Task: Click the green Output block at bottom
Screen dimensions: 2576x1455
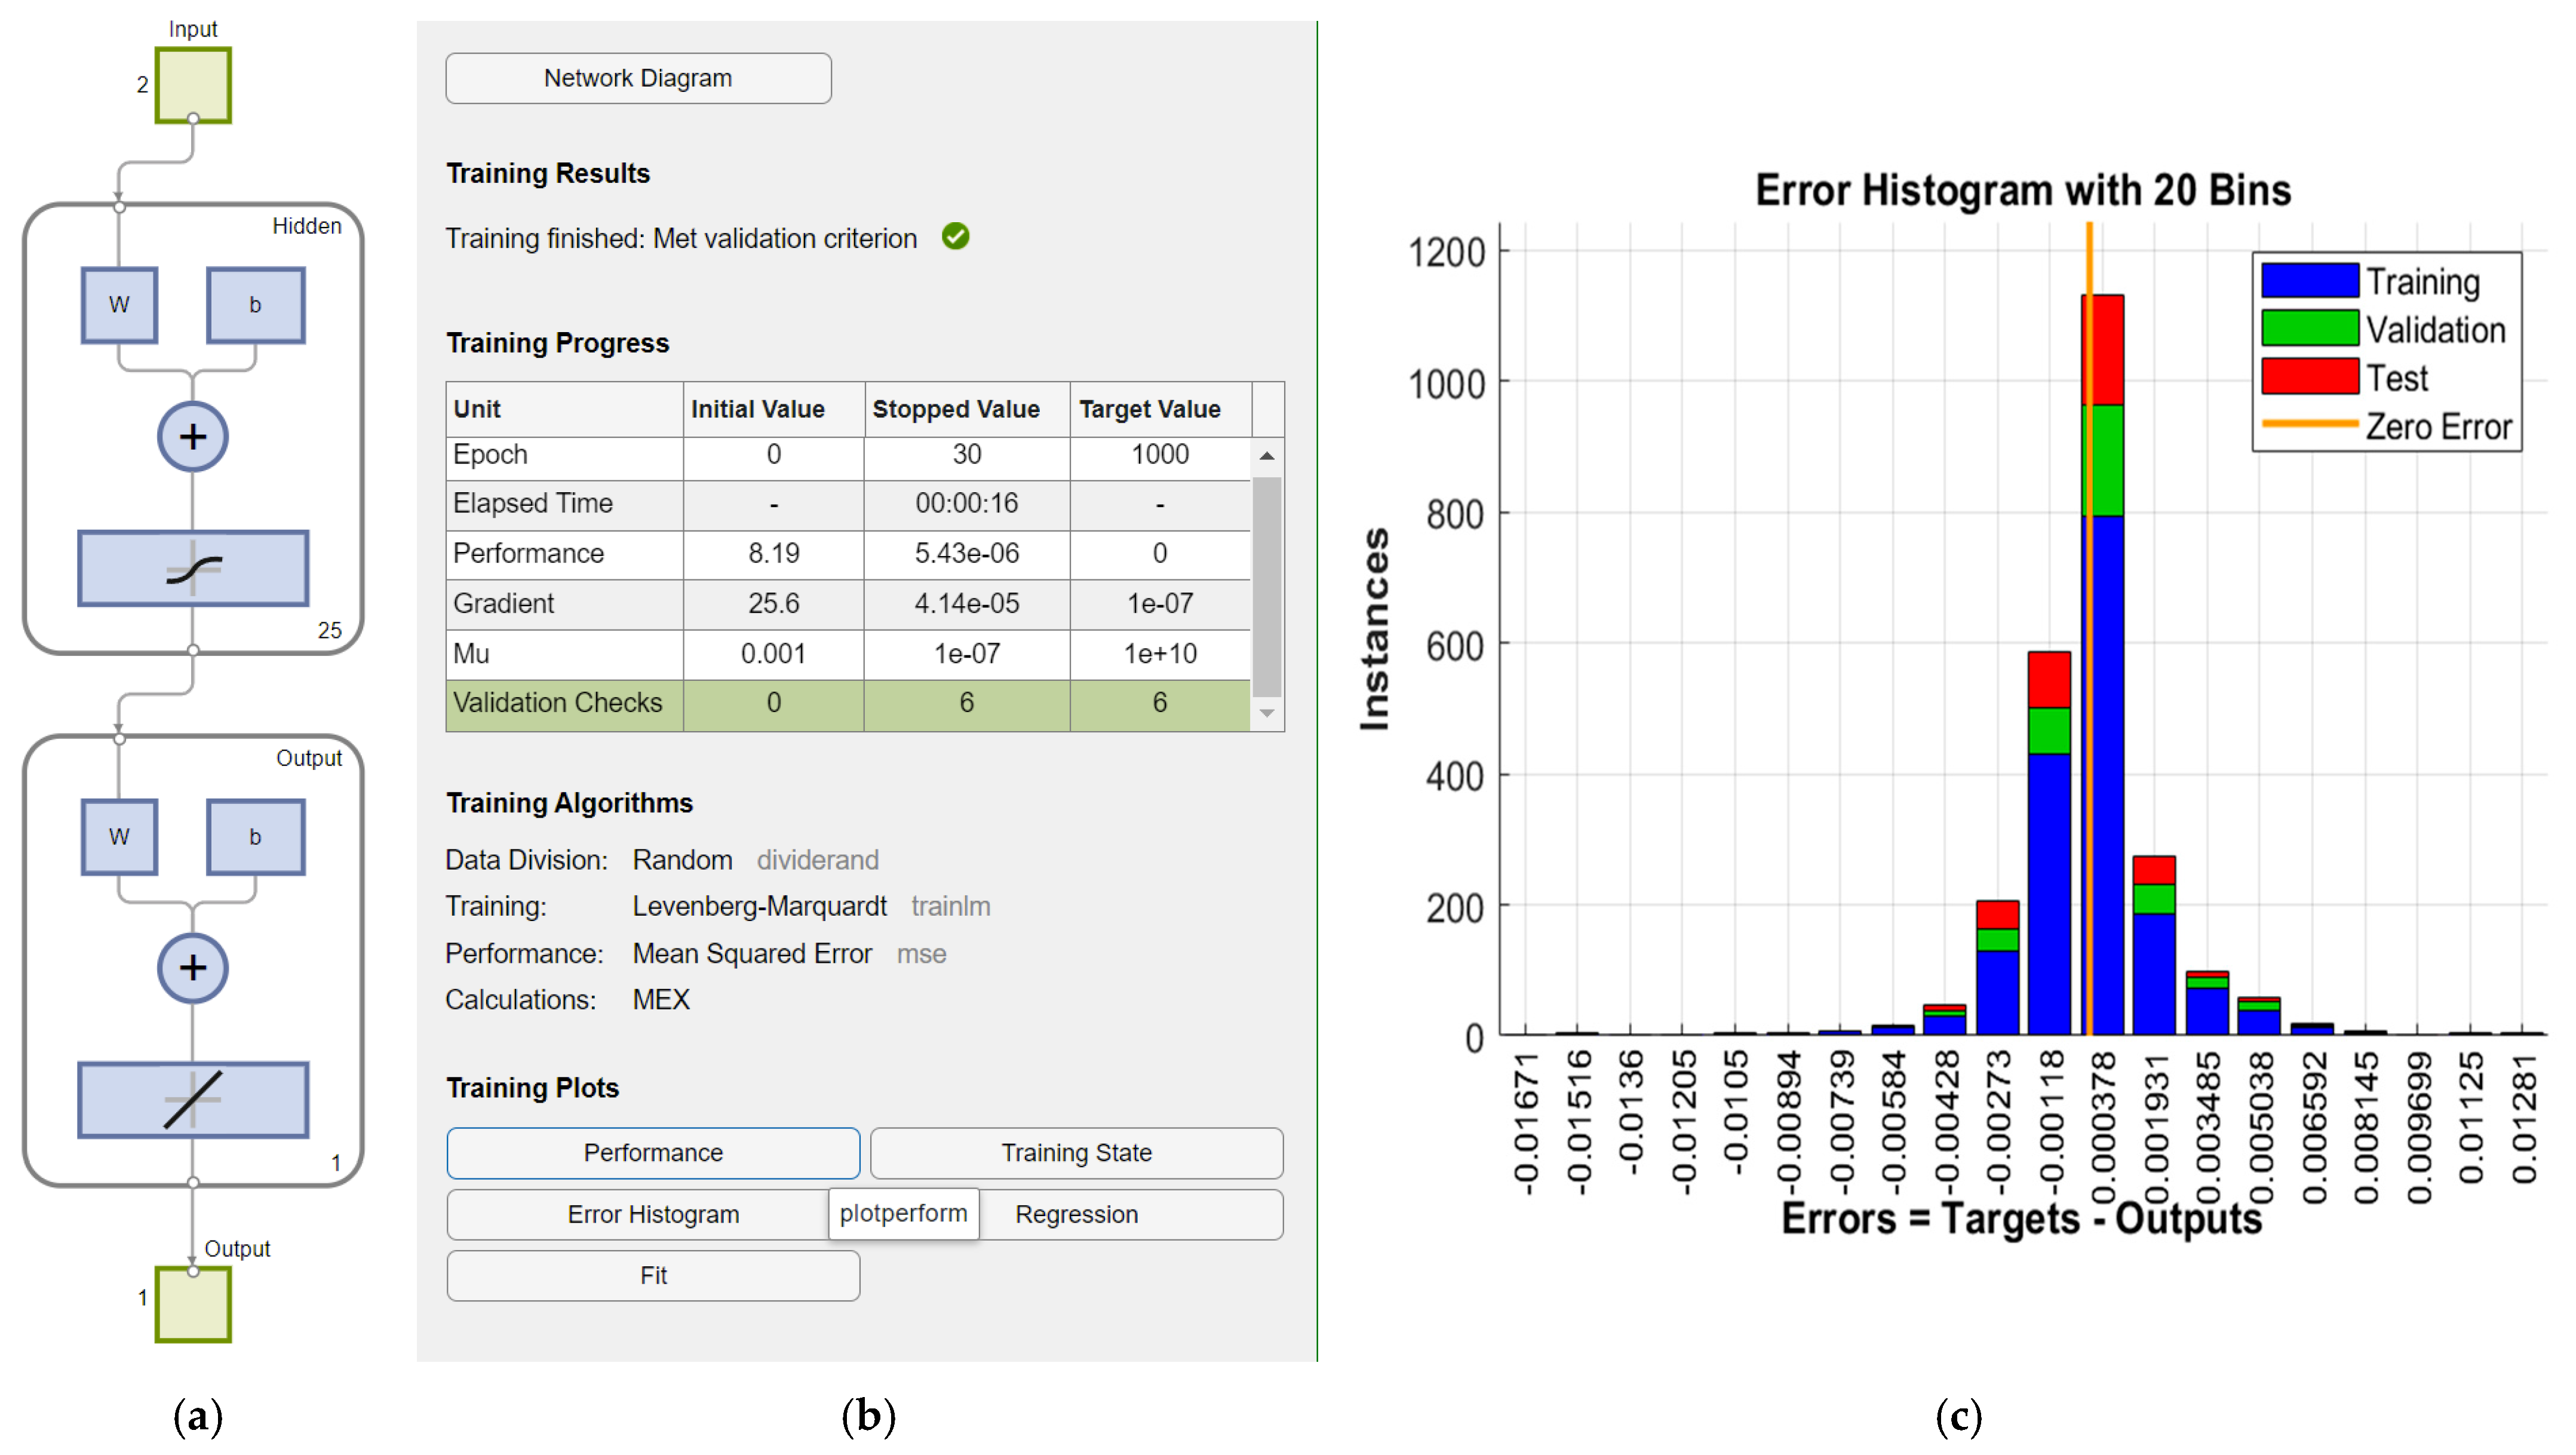Action: click(x=193, y=1305)
